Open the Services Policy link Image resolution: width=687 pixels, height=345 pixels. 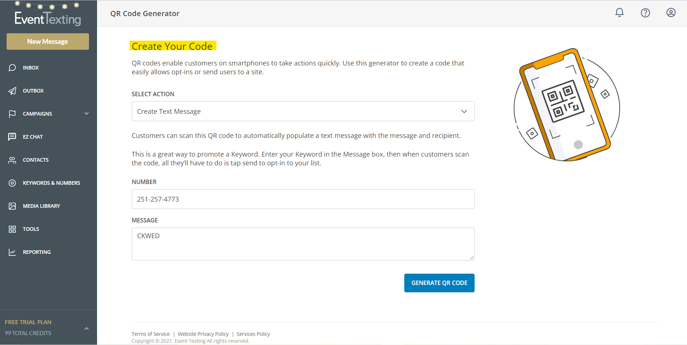tap(253, 334)
